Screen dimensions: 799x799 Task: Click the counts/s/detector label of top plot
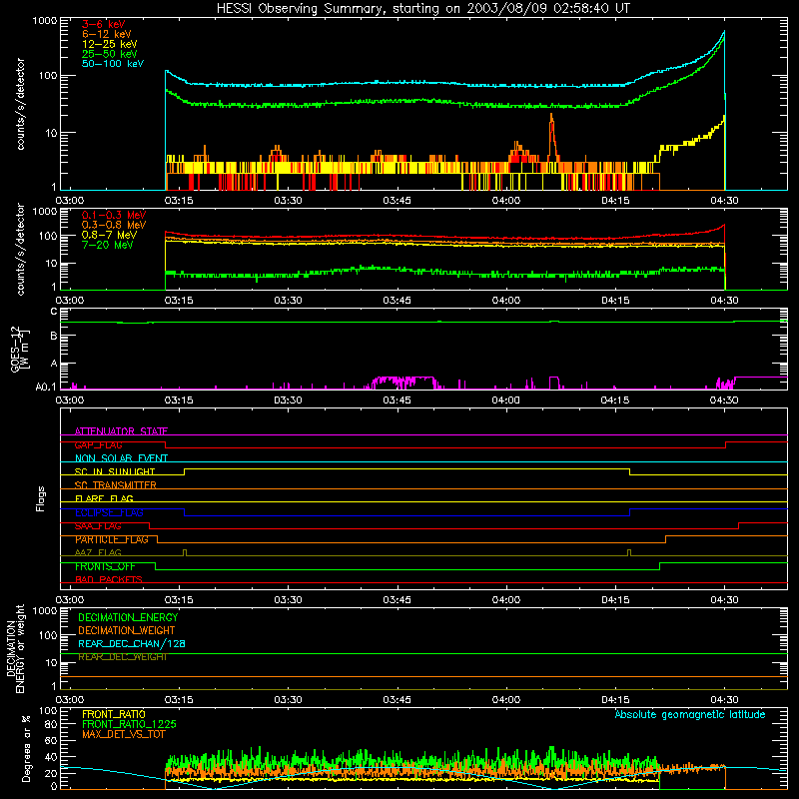20,104
